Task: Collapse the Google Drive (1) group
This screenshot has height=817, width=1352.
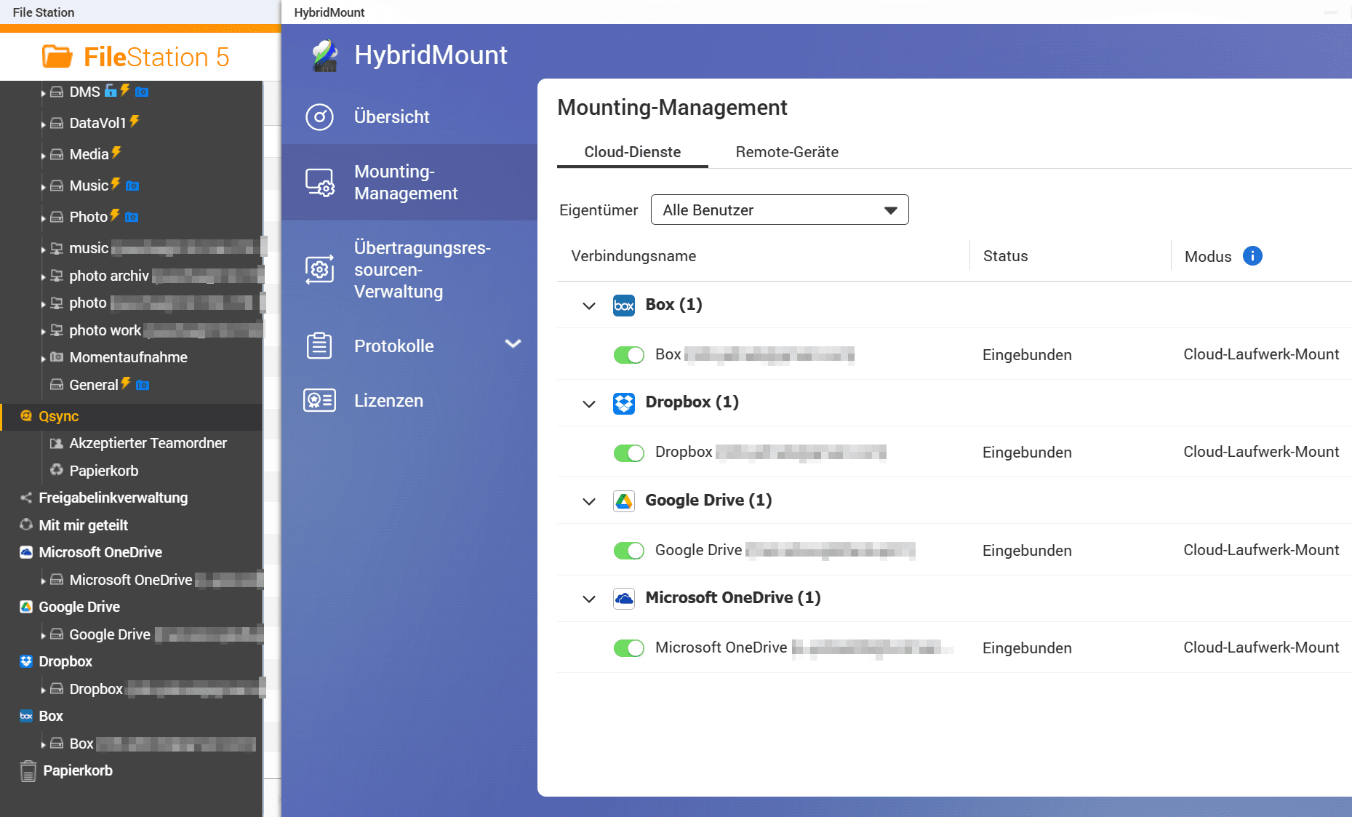Action: [x=589, y=501]
